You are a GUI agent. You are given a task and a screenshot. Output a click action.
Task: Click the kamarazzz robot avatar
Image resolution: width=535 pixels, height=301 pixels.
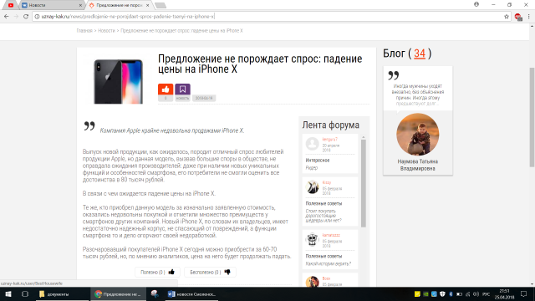coord(312,239)
